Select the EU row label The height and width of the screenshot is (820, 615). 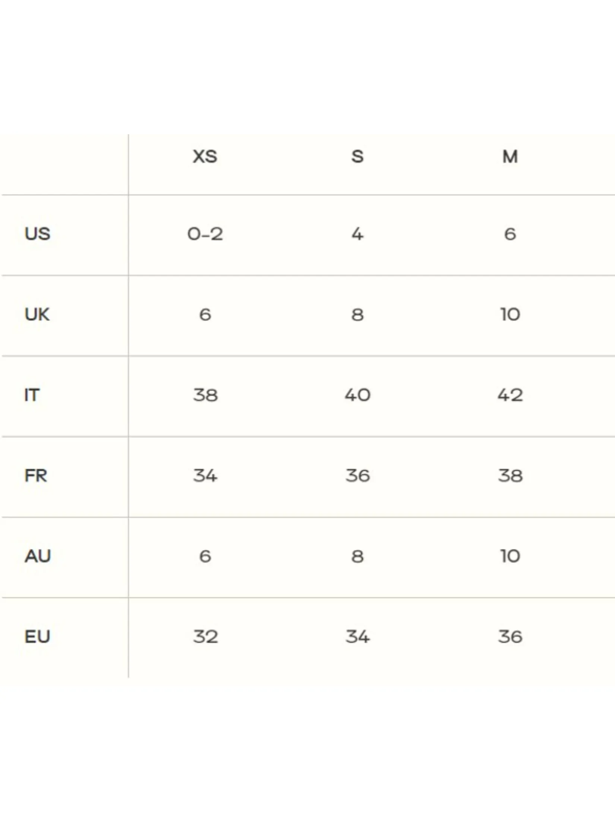click(x=37, y=637)
